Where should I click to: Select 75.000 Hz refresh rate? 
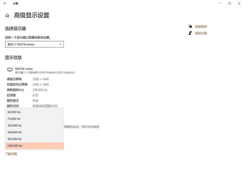click(34, 119)
